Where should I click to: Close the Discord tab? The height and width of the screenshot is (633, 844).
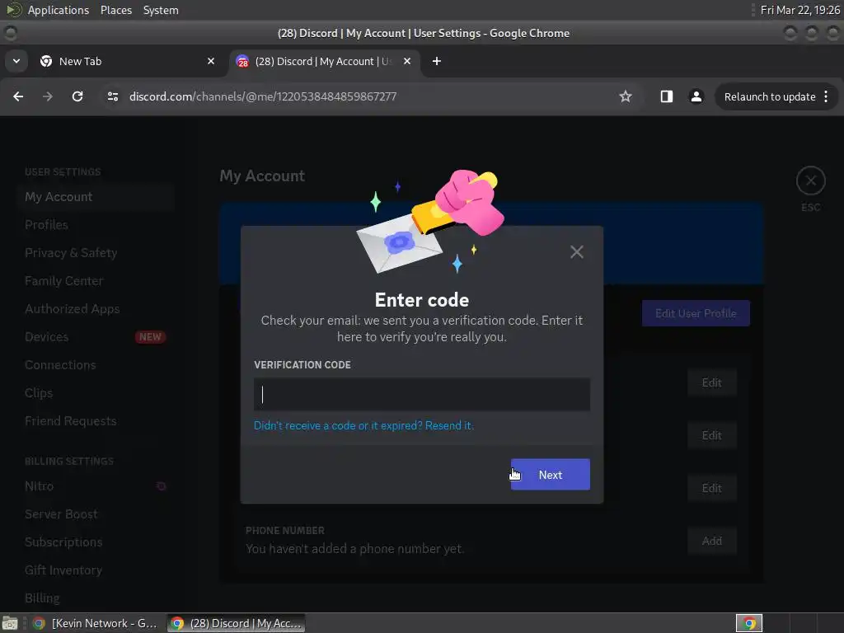(x=407, y=61)
